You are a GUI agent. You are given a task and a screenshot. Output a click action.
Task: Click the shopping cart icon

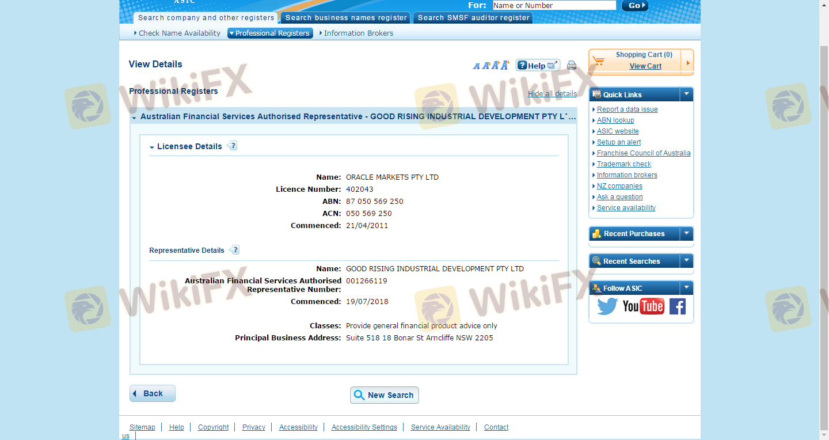pos(599,61)
